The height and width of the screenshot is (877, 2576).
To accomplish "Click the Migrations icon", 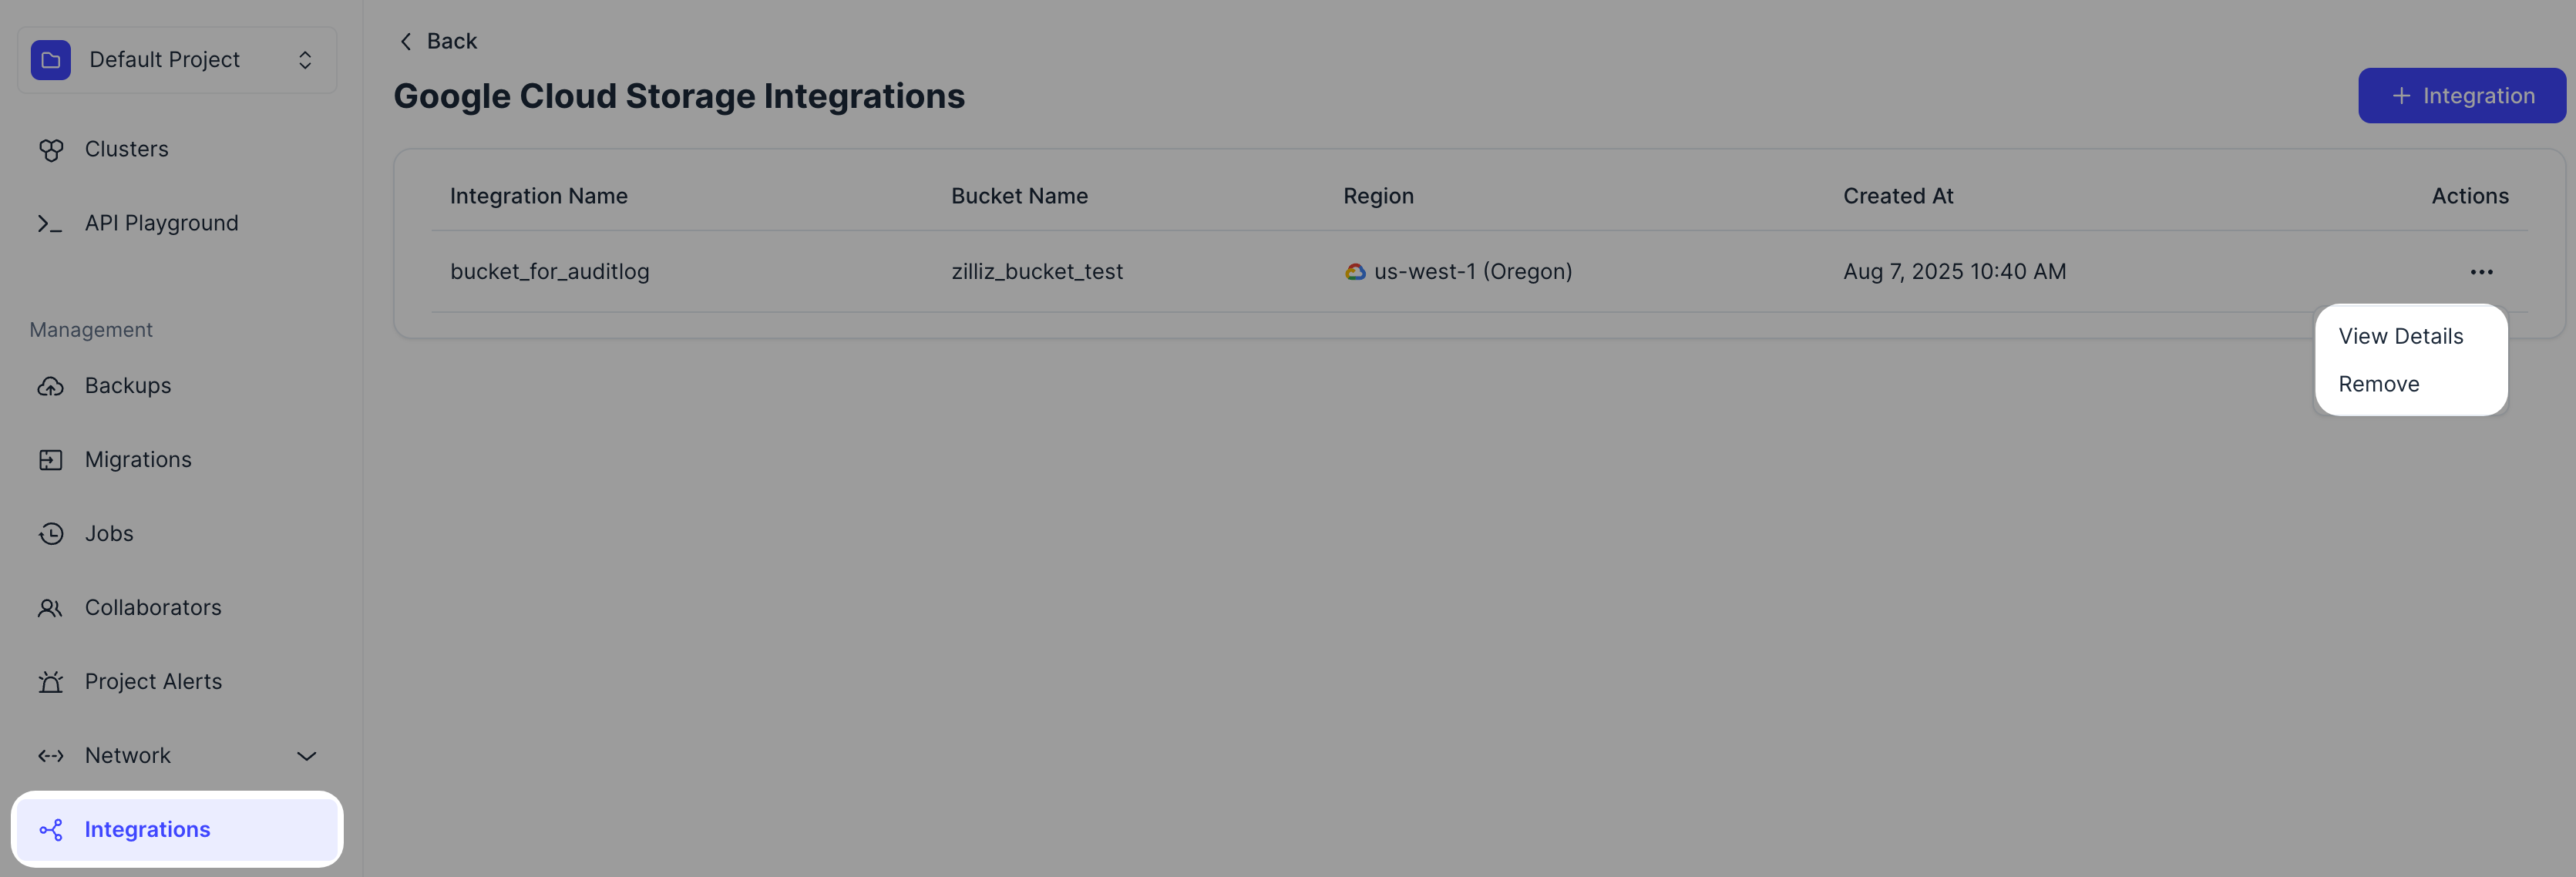I will coord(51,460).
